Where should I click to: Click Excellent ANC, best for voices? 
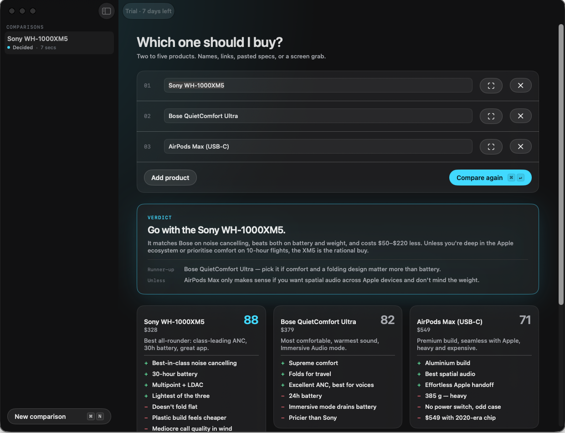(x=331, y=385)
